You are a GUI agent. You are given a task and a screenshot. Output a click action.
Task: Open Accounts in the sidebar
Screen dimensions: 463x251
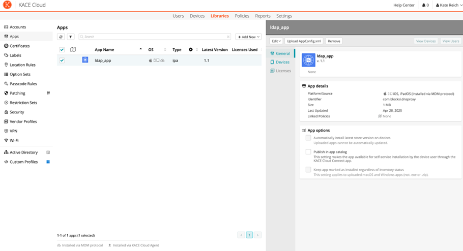18,27
